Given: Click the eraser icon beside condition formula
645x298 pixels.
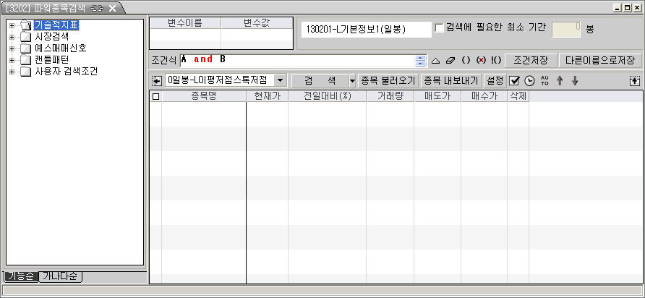Looking at the screenshot, I should tap(450, 60).
